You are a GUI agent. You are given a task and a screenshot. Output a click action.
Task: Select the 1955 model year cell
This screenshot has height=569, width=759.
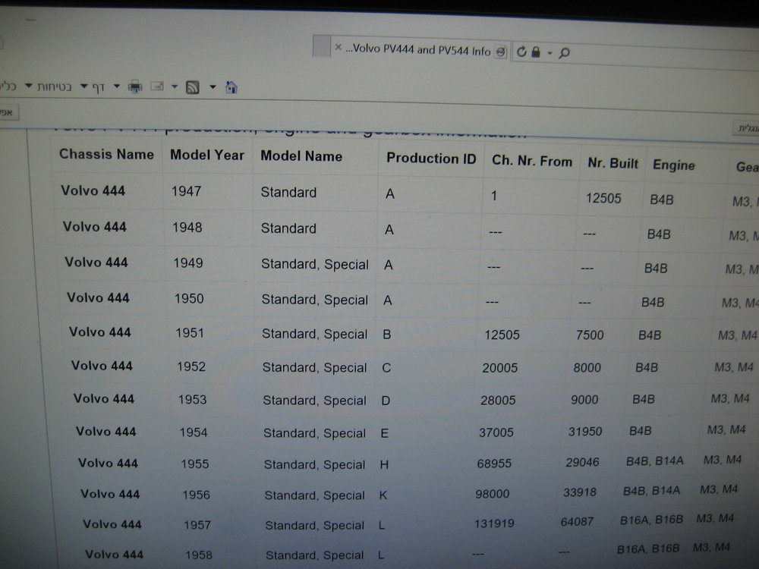pos(195,464)
